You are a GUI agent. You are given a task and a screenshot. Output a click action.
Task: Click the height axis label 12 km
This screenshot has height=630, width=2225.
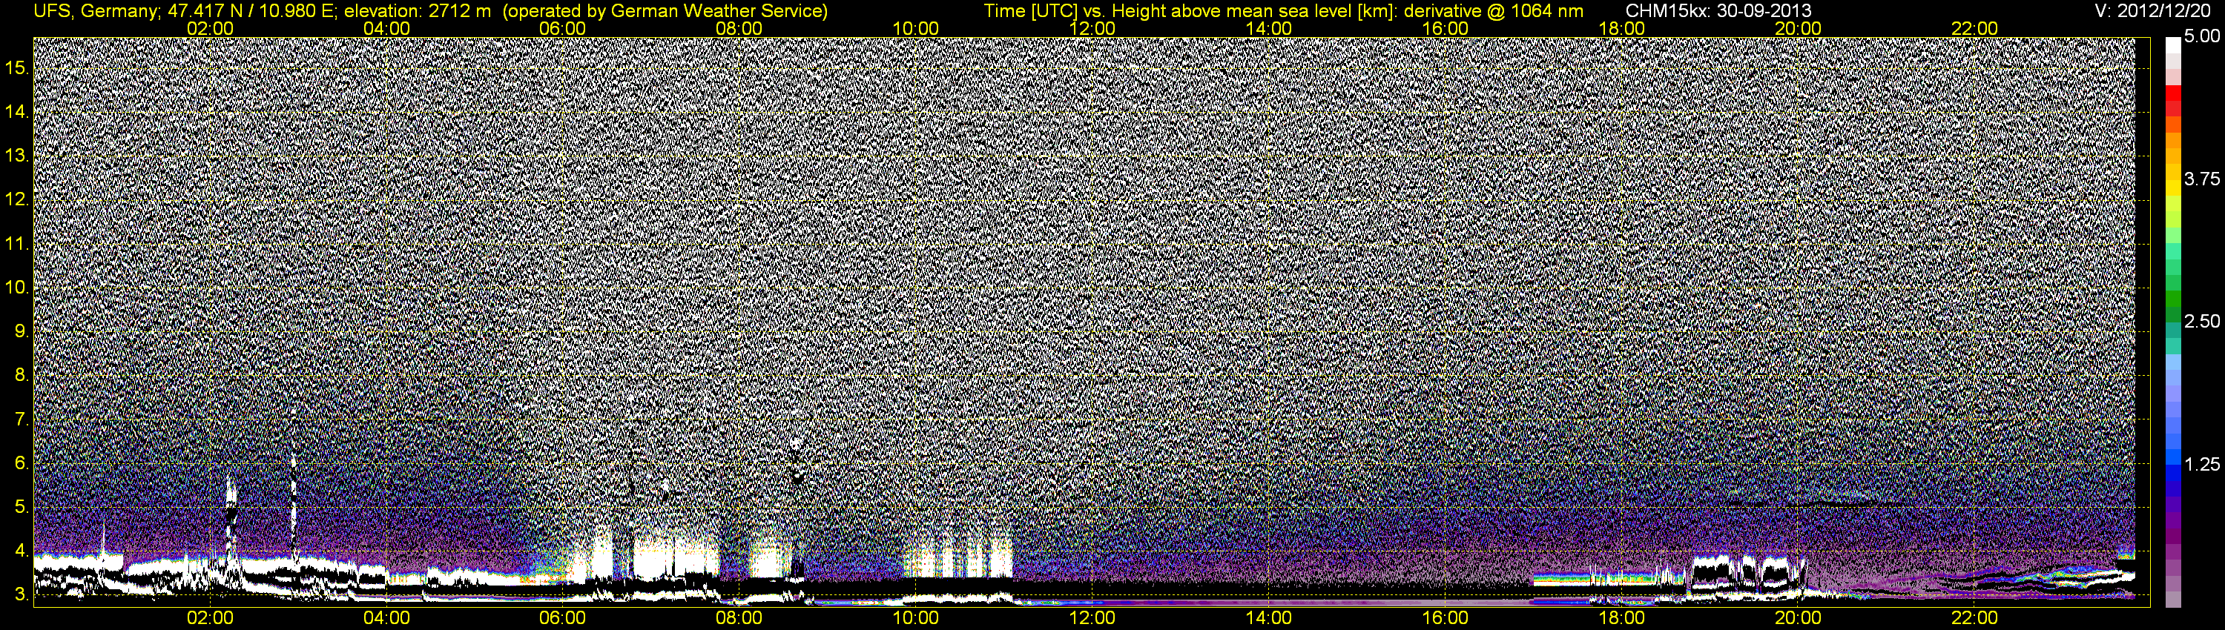click(x=17, y=199)
